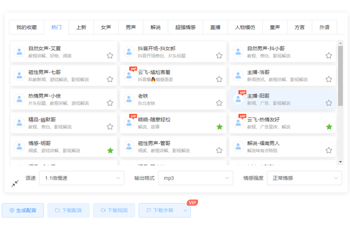The height and width of the screenshot is (243, 350).
Task: Click the voice list vertical scrollbar
Action: (340, 71)
